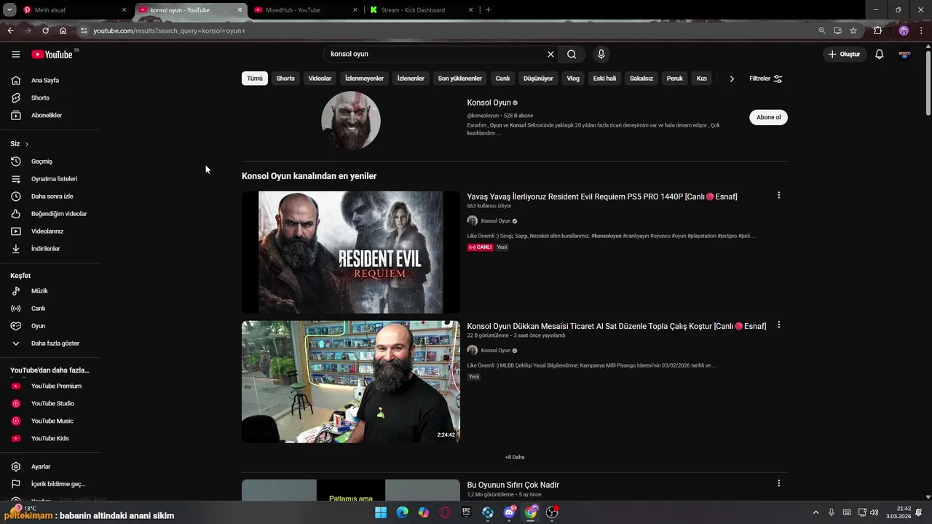Open Chrome tab search dropdown
The height and width of the screenshot is (524, 932).
9,9
